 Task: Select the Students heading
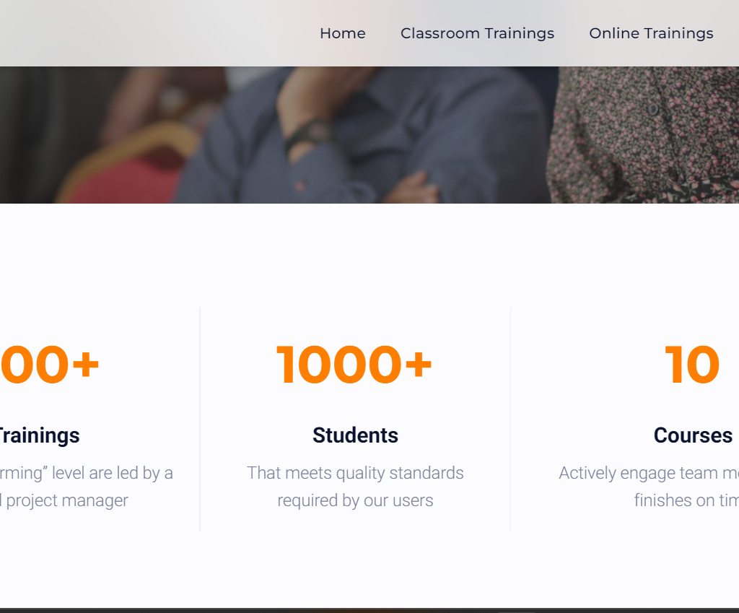click(x=355, y=435)
